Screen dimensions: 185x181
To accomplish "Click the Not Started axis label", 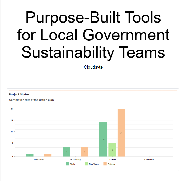I will (39, 160).
